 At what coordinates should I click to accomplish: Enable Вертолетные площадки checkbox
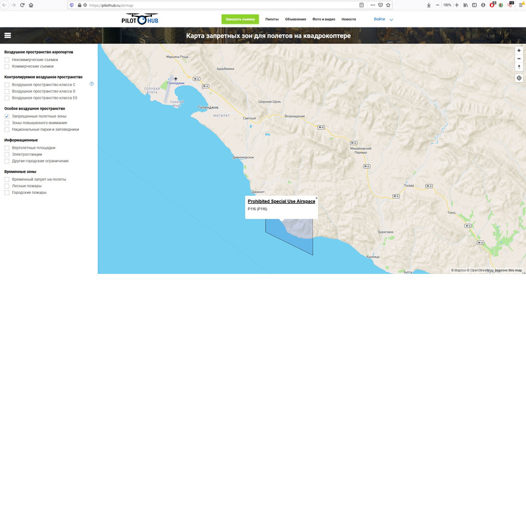[7, 148]
